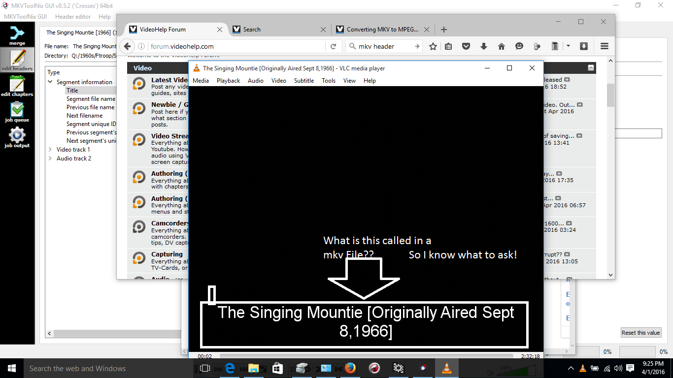Viewport: 673px width, 378px height.
Task: Submit the 'mkv header' search with the arrow
Action: [x=417, y=46]
